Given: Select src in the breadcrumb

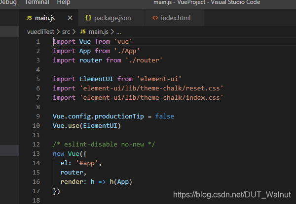Looking at the screenshot, I should 66,32.
